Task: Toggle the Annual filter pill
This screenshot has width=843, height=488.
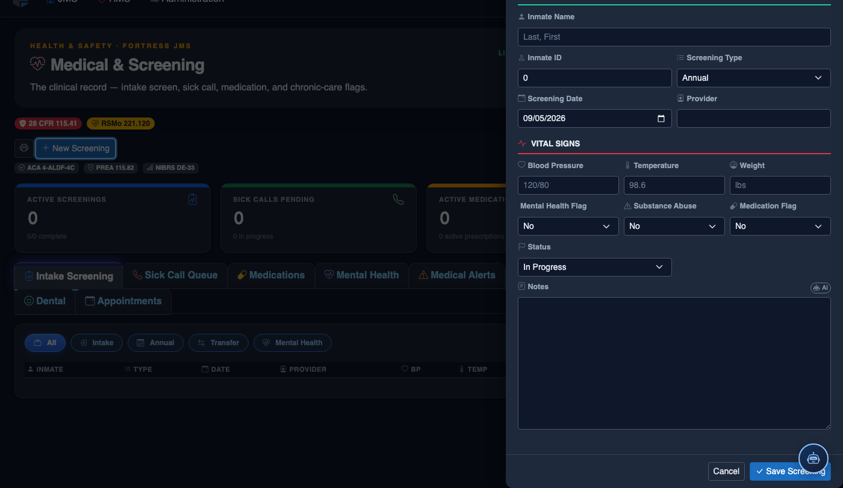Action: pos(155,343)
